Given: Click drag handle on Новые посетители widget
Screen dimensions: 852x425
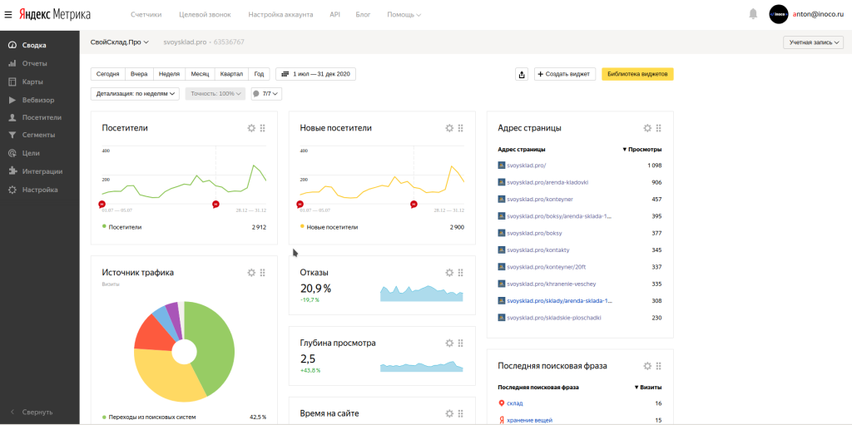Looking at the screenshot, I should click(x=461, y=128).
